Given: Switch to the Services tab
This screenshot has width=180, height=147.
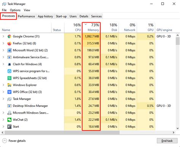Looking at the screenshot, I should tap(96, 16).
